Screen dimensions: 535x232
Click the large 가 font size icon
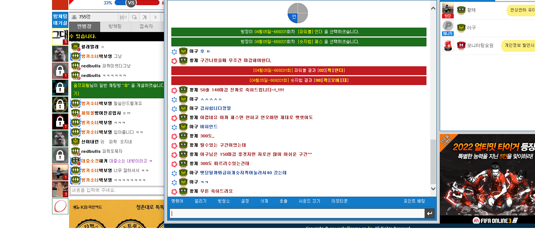[x=145, y=17]
